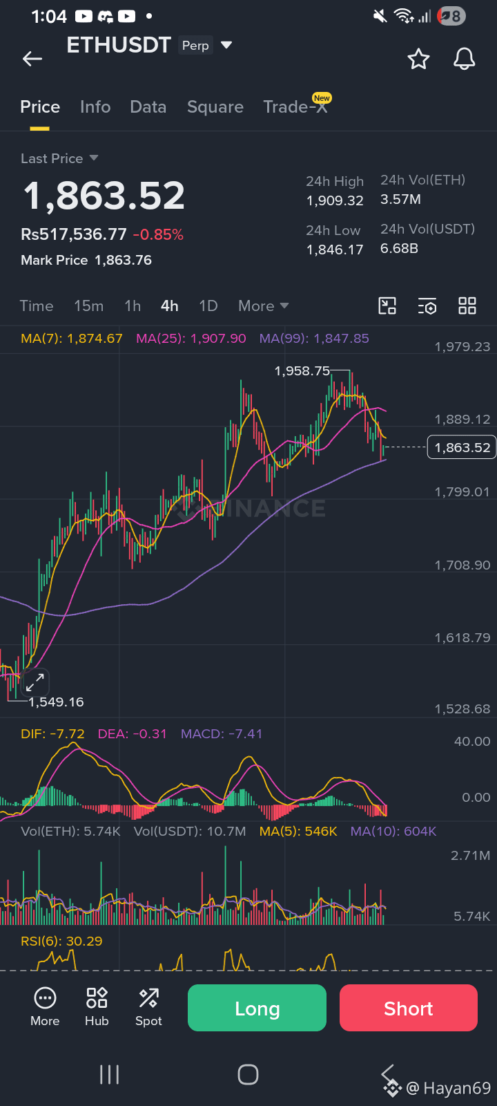Tap the Vol(USDT): 10.7M label

(190, 832)
